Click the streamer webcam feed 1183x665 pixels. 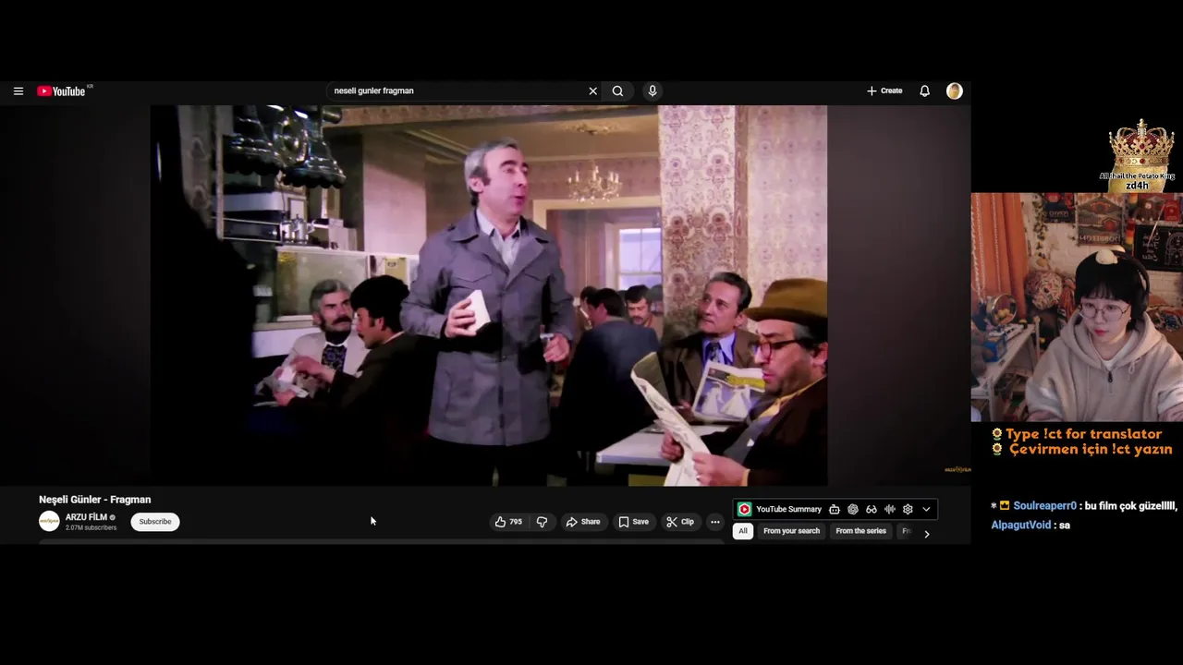coord(1077,307)
